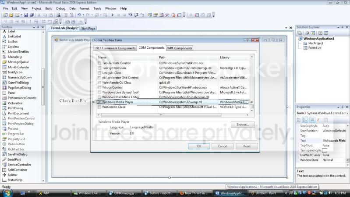Image resolution: width=350 pixels, height=197 pixels.
Task: Open the Toolbox panel window-position dropdown
Action: point(34,27)
